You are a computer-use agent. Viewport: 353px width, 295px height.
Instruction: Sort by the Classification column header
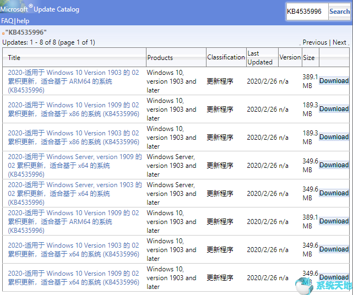coord(226,57)
